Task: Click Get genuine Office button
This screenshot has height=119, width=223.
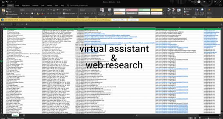Action: coord(119,20)
